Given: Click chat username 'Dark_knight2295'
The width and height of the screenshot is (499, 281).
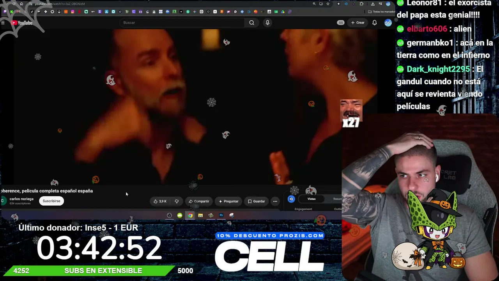Looking at the screenshot, I should [x=438, y=69].
